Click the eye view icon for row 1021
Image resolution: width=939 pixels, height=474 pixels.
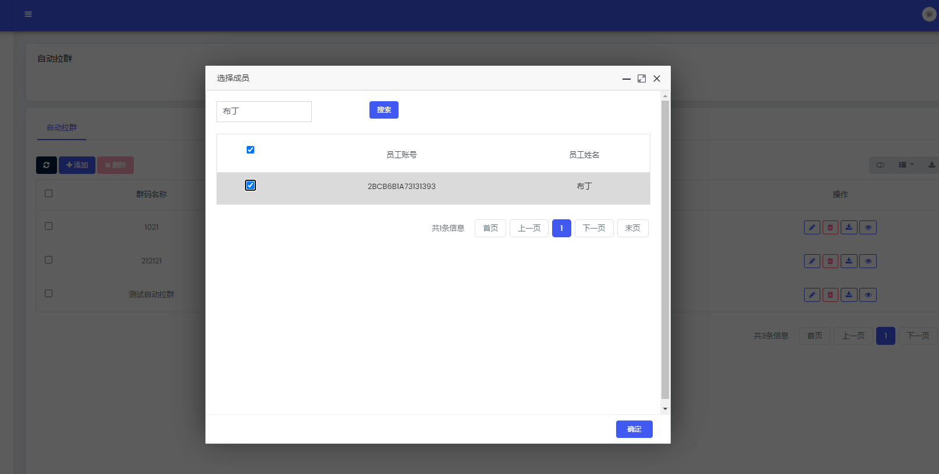pos(868,227)
